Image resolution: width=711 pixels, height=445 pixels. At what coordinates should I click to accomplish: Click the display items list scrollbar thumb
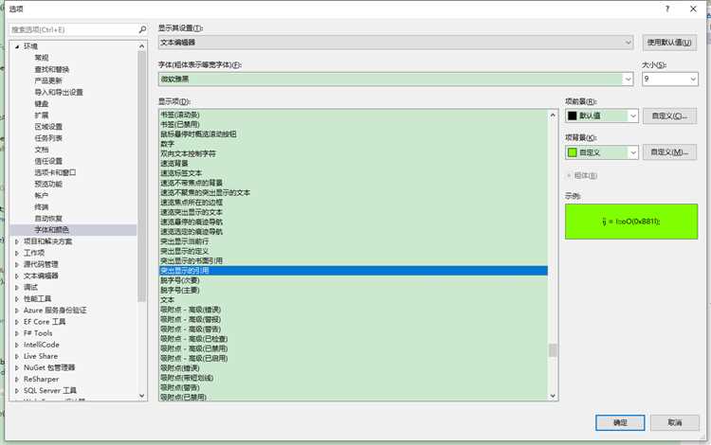(553, 350)
